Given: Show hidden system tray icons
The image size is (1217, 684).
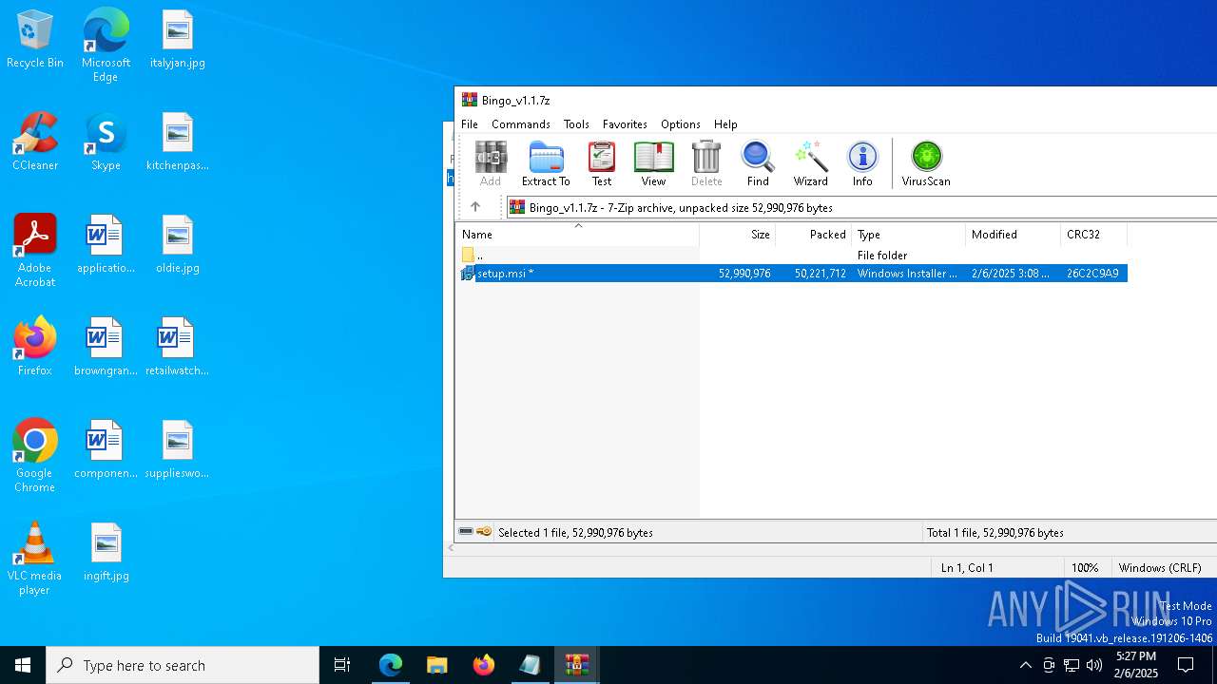Looking at the screenshot, I should pyautogui.click(x=1025, y=665).
